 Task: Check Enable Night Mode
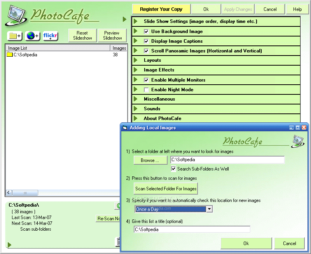(x=146, y=90)
